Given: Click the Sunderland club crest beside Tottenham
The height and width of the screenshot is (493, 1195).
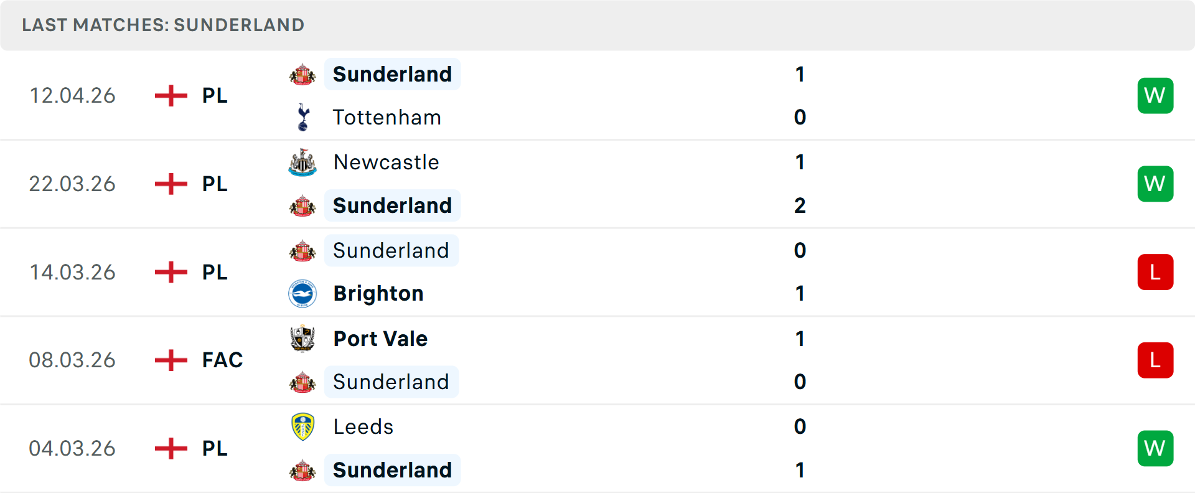Looking at the screenshot, I should click(302, 74).
